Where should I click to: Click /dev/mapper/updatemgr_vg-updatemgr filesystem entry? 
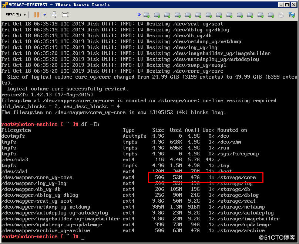pyautogui.click(x=51, y=224)
